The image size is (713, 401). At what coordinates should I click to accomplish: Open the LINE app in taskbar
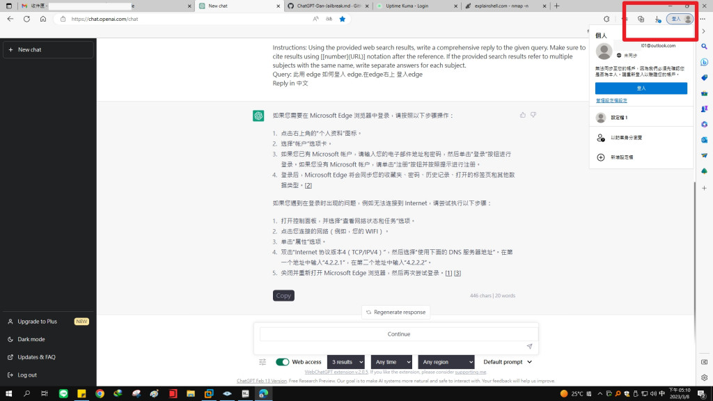pos(63,394)
